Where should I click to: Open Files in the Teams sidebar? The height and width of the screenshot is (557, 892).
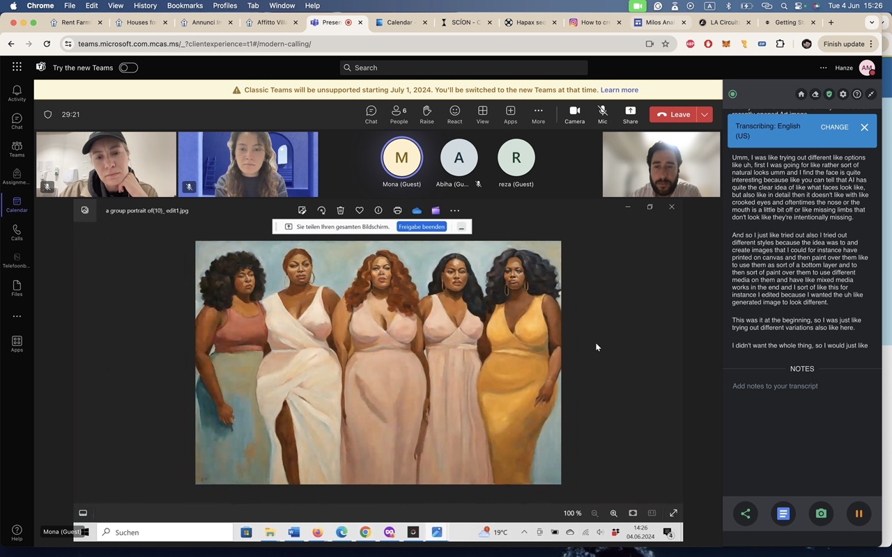tap(17, 288)
